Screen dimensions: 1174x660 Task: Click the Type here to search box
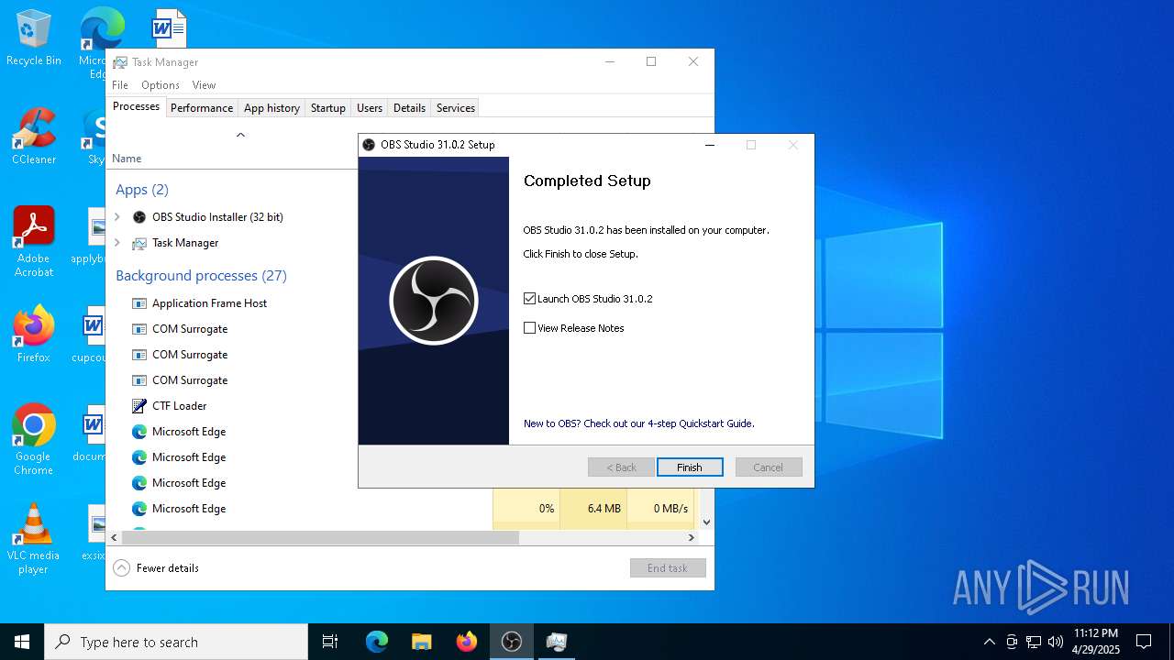coord(176,642)
